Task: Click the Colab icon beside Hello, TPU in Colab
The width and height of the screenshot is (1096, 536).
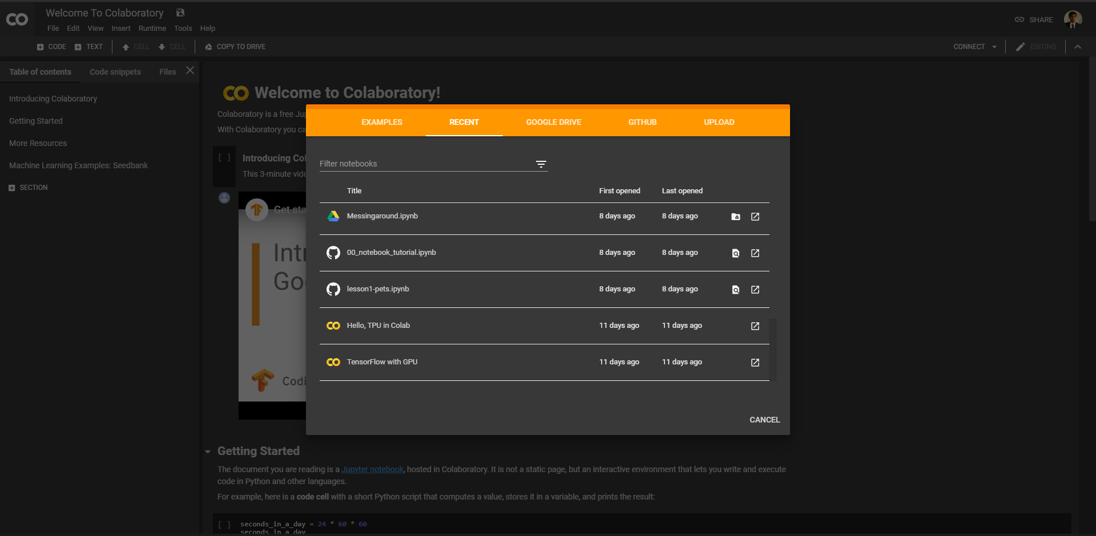Action: coord(333,326)
